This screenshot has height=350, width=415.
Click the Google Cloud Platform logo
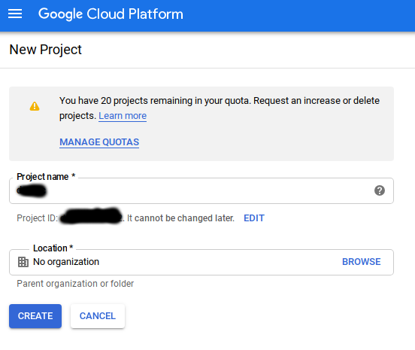[111, 14]
